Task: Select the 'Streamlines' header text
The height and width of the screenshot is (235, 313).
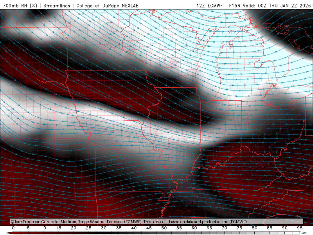Action: point(57,5)
